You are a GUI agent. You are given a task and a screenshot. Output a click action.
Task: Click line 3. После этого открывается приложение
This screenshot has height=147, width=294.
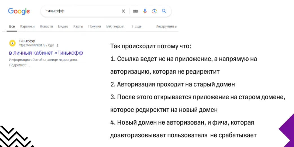coord(198,97)
